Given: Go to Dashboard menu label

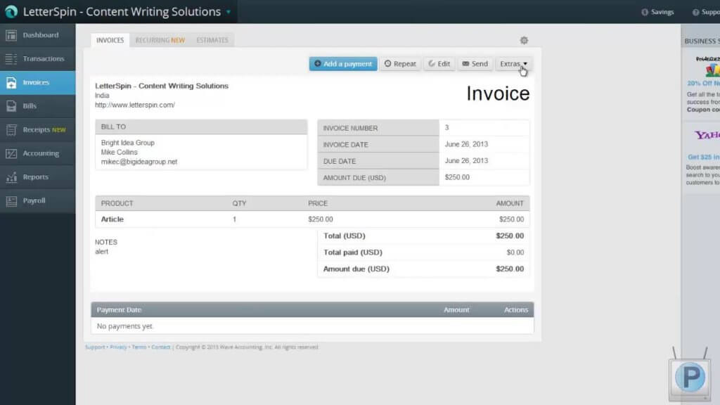Looking at the screenshot, I should tap(41, 35).
